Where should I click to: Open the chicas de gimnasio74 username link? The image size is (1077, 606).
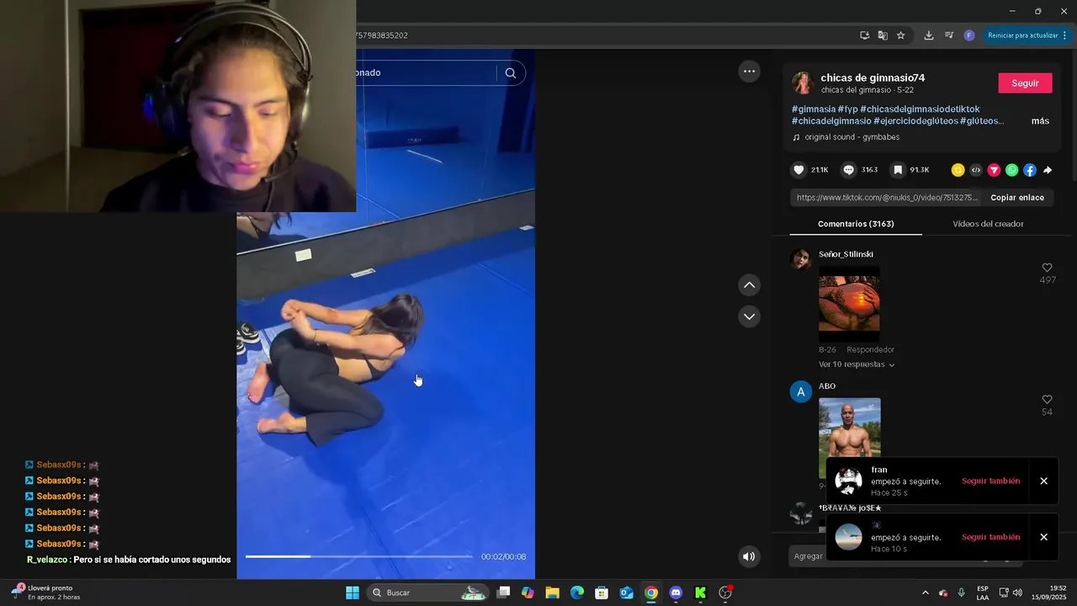click(x=873, y=77)
